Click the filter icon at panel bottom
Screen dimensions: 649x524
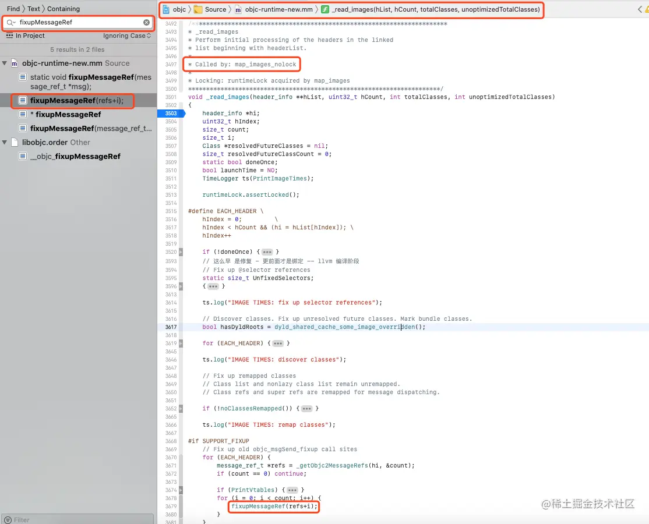tap(8, 520)
